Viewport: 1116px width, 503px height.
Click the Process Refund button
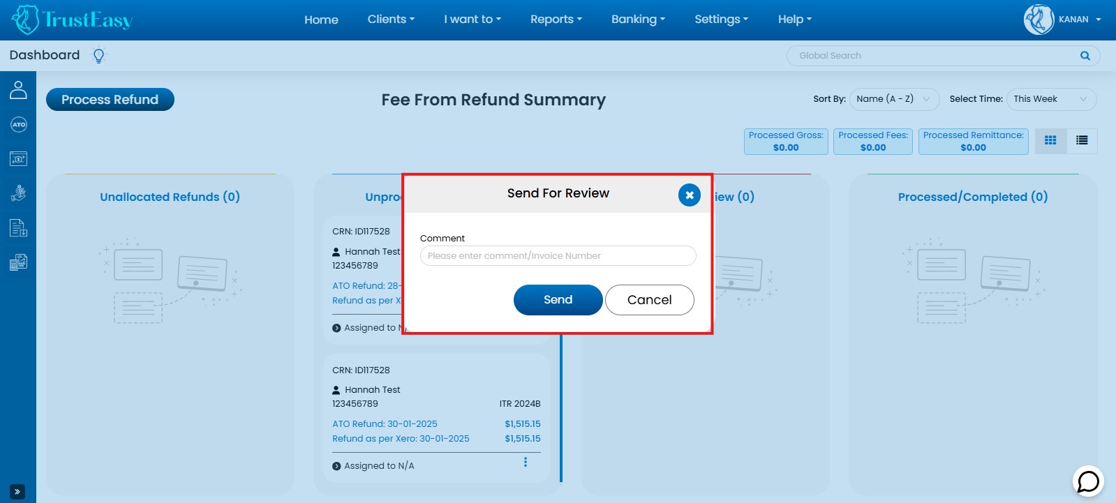pos(110,100)
